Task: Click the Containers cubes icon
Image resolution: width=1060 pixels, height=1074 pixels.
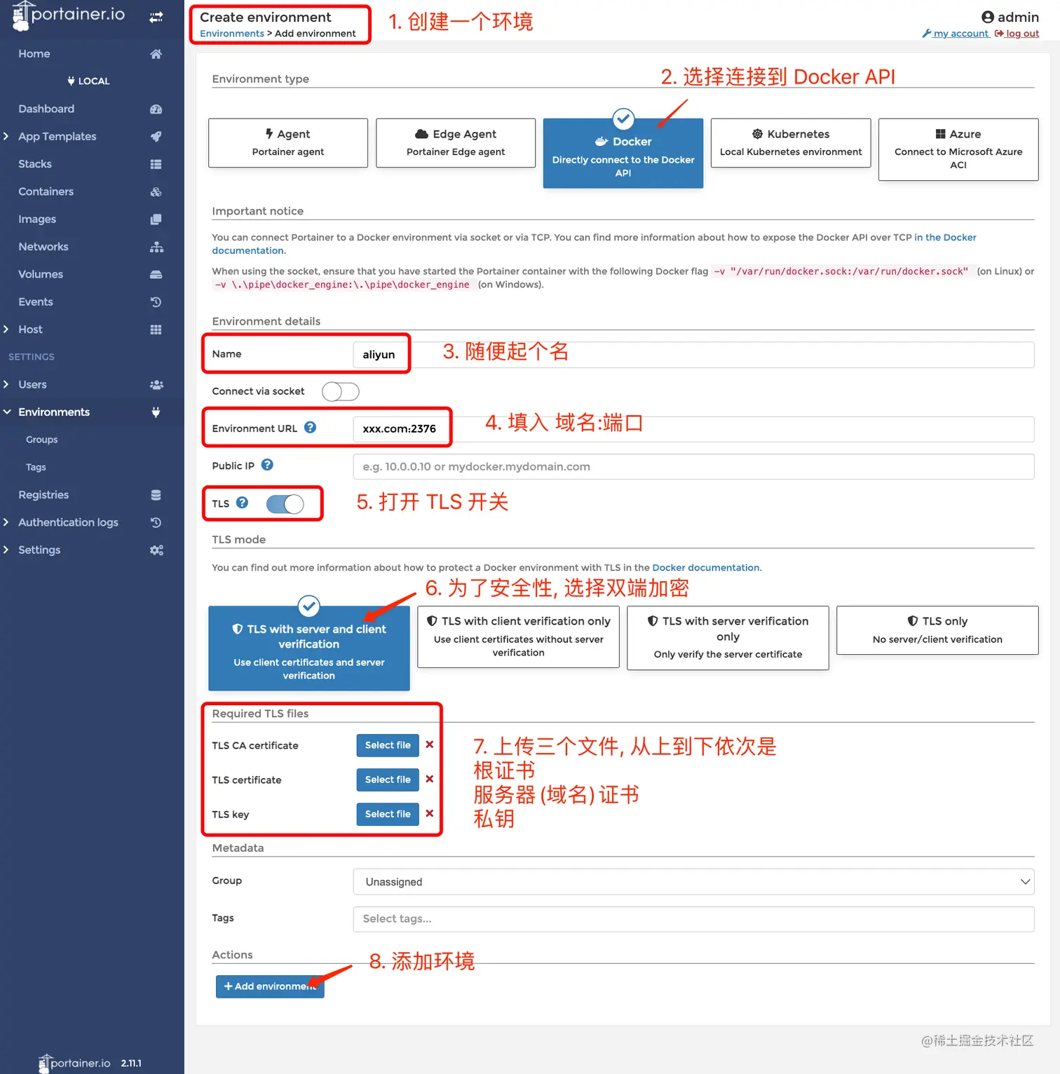Action: click(156, 191)
